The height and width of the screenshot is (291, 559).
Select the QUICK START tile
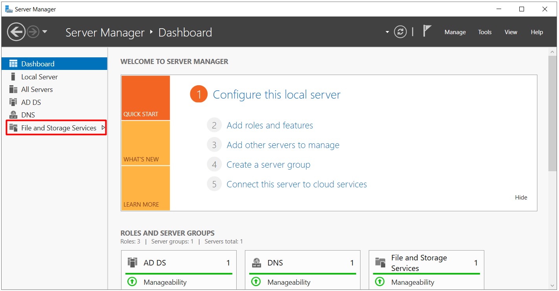tap(145, 98)
